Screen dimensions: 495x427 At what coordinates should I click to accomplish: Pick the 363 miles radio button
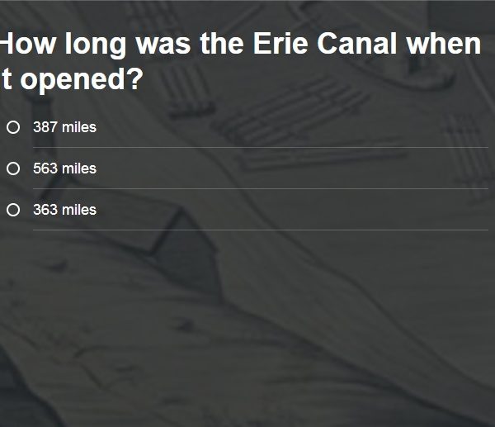point(12,210)
